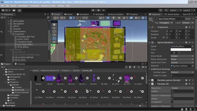Select Transition Flash in Hierarchy
Viewport: 197px width, 111px height.
[x=25, y=42]
